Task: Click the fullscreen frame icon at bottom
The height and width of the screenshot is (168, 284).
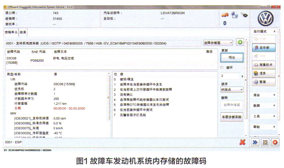Action: point(265,142)
